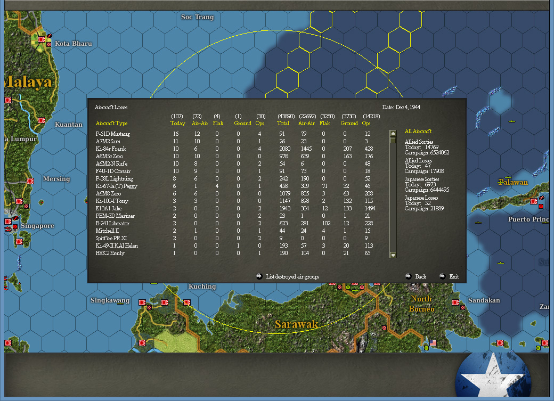This screenshot has height=401, width=554.
Task: Open List destroyed air groups link
Action: (292, 276)
